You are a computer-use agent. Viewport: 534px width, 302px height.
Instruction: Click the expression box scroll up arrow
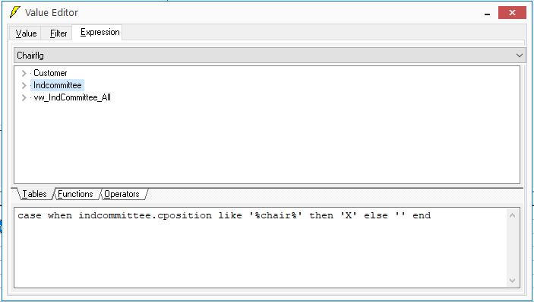[512, 215]
